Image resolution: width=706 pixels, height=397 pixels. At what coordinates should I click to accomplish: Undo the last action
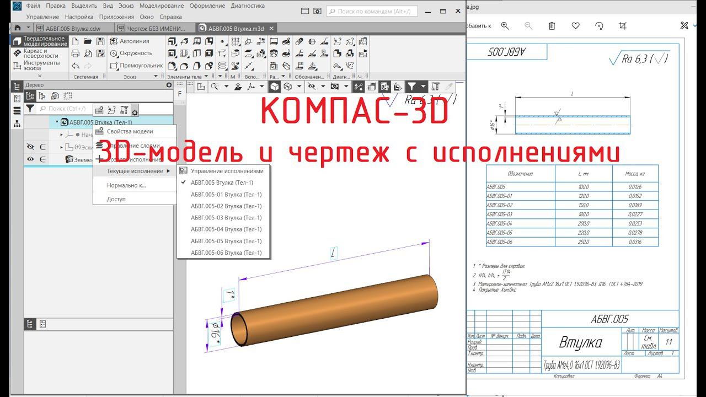click(75, 66)
